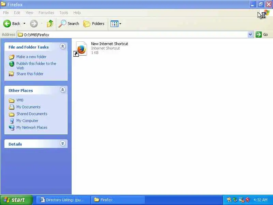
Task: Click the Shared Documents folder icon
Action: [12, 114]
